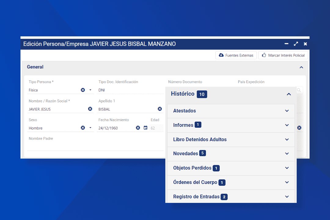Click the General section title

(x=35, y=67)
